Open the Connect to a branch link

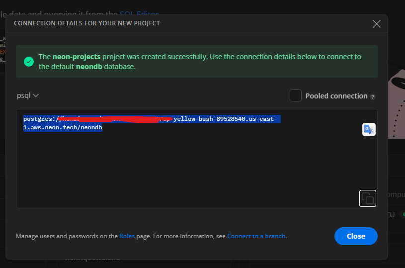click(x=256, y=236)
